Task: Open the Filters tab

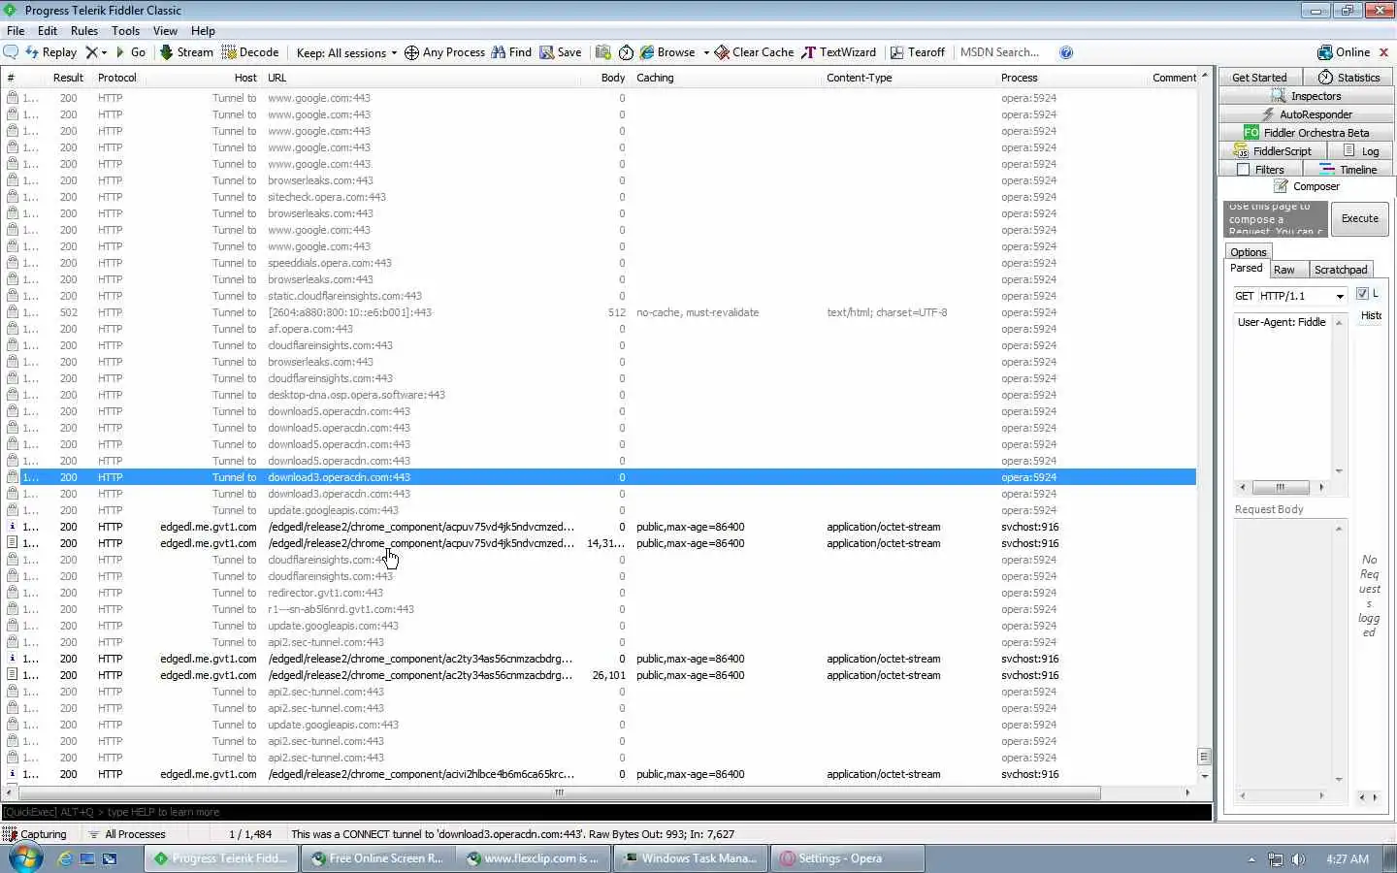Action: pos(1260,170)
